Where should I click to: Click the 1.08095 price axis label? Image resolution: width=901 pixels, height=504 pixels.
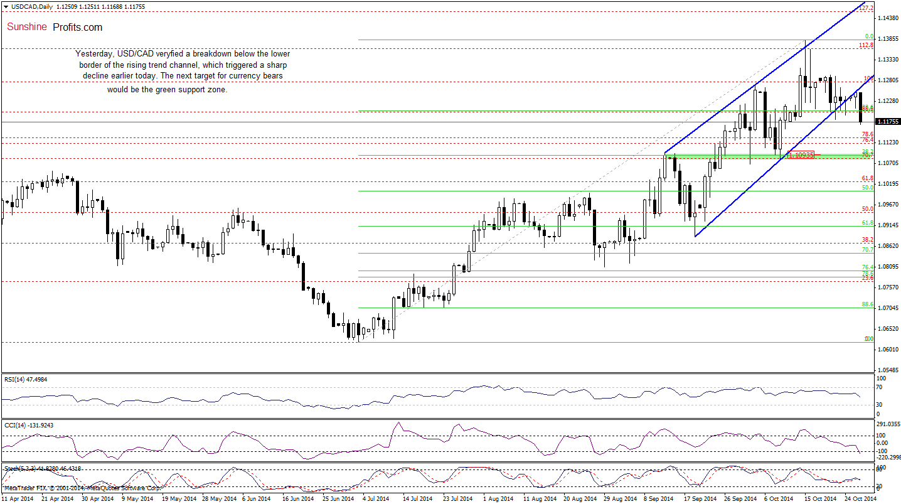pyautogui.click(x=888, y=267)
